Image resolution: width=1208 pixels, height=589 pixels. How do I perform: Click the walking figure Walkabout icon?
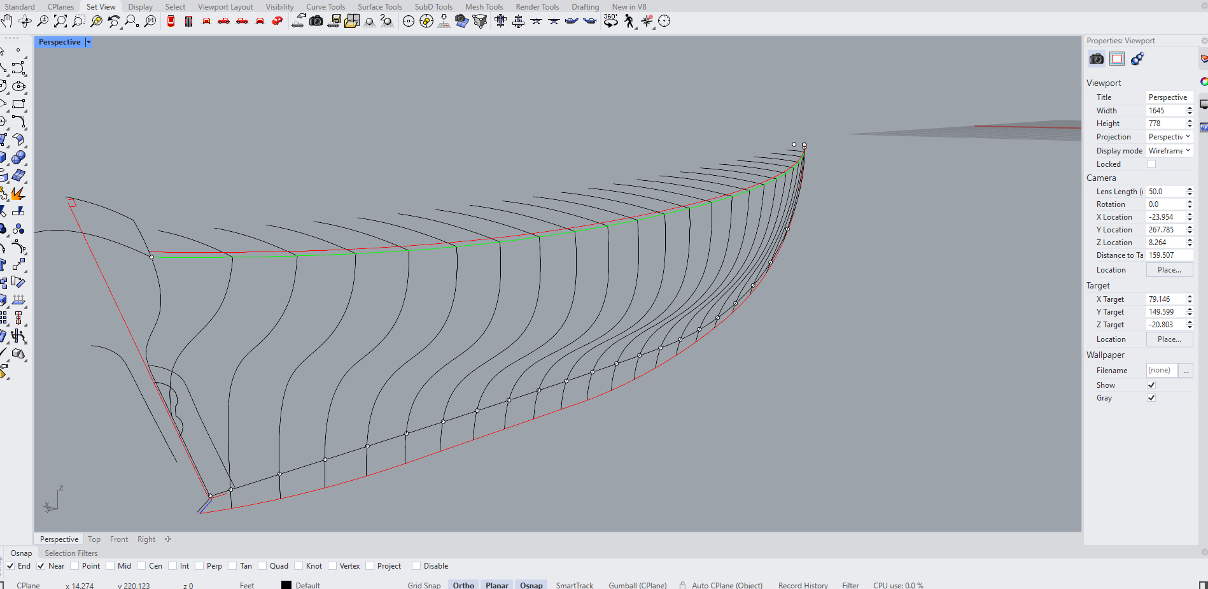click(629, 21)
